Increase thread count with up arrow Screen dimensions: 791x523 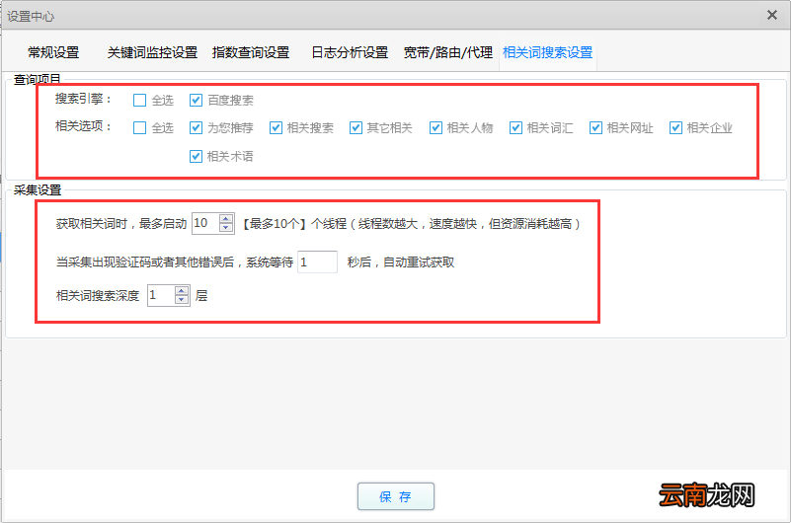[226, 219]
